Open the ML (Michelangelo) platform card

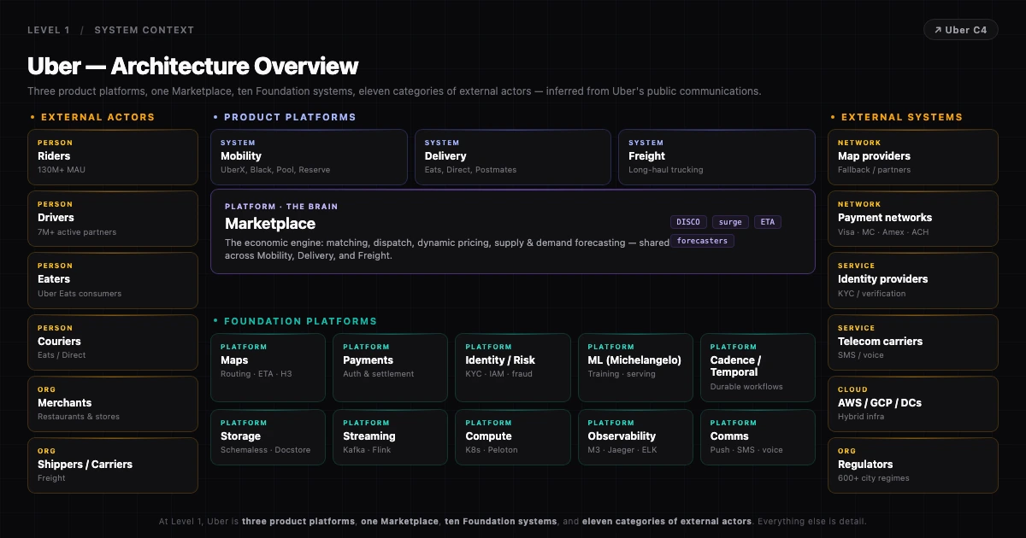pyautogui.click(x=635, y=368)
